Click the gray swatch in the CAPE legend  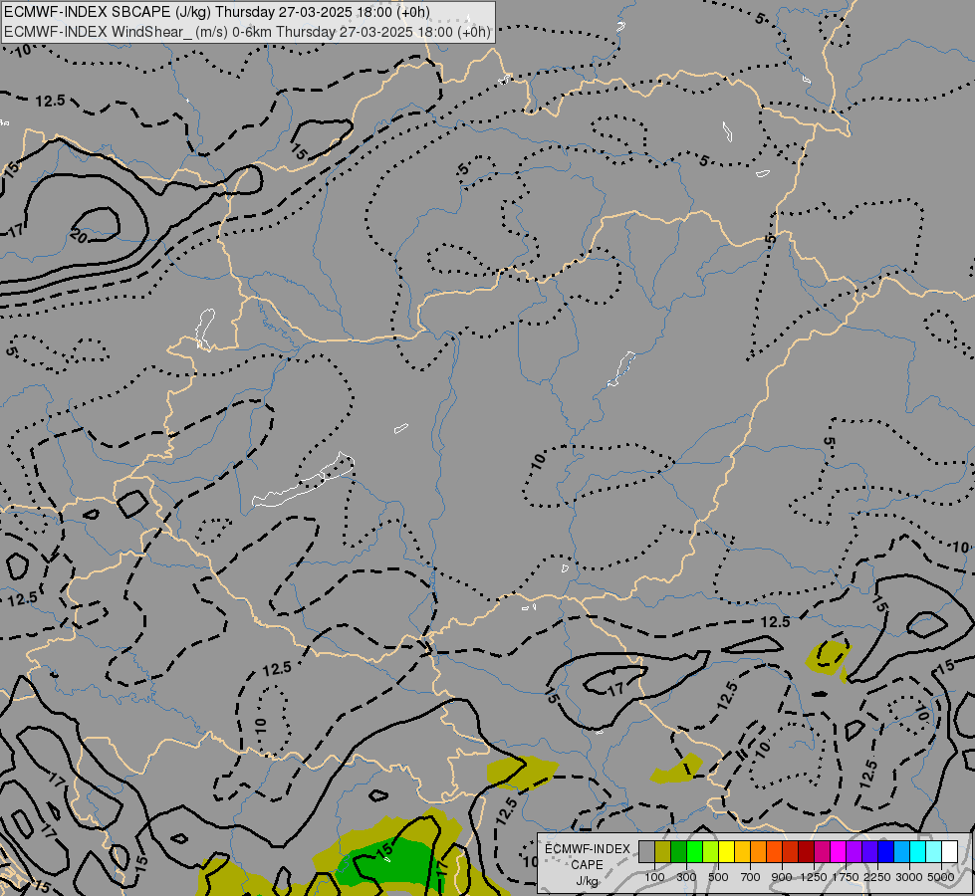646,851
